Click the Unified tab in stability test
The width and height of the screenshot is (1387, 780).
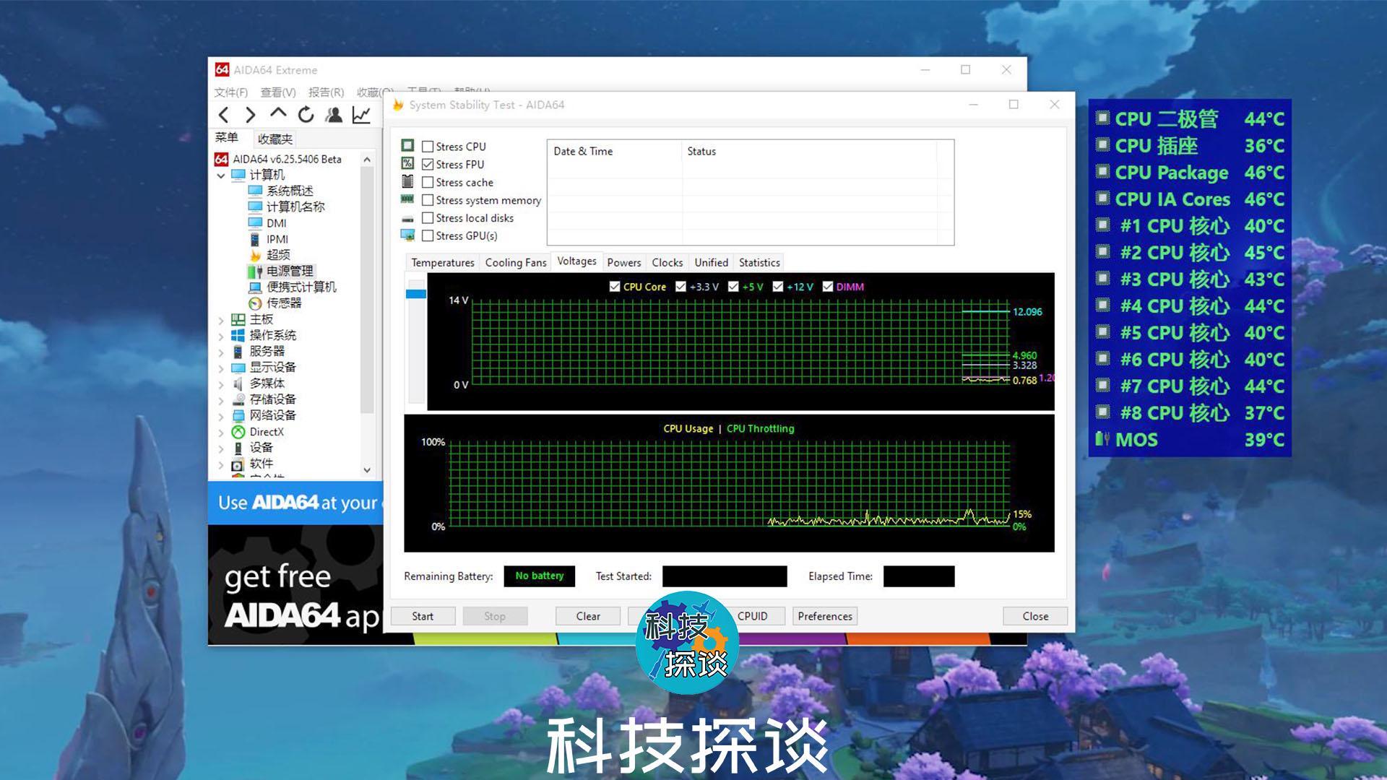tap(712, 262)
